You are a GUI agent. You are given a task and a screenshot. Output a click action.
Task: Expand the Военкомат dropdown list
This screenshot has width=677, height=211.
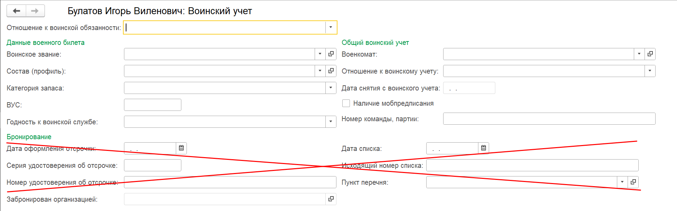pyautogui.click(x=639, y=54)
